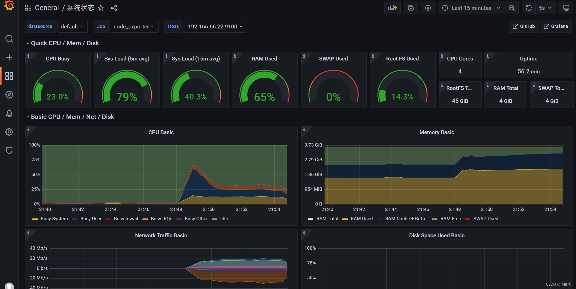Screen dimensions: 576x289
Task: Toggle Busy Iowait series in CPU legend
Action: click(126, 219)
